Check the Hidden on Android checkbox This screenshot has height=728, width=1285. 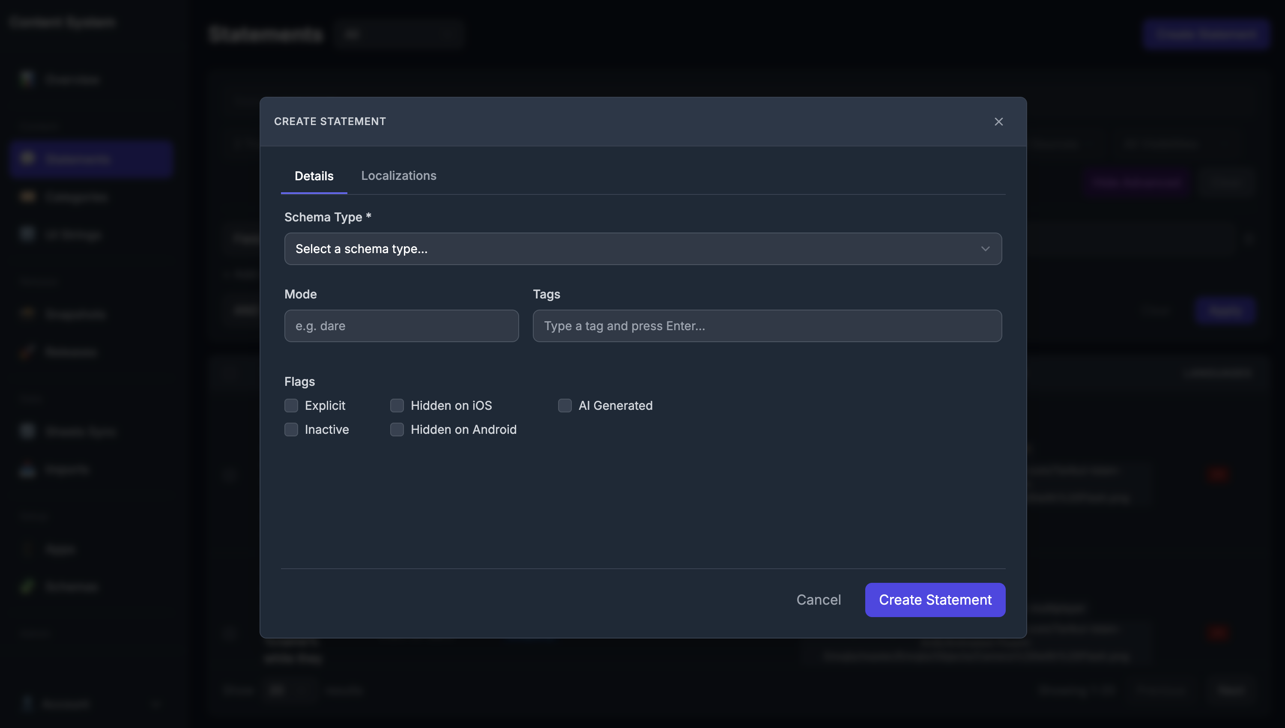pos(397,430)
